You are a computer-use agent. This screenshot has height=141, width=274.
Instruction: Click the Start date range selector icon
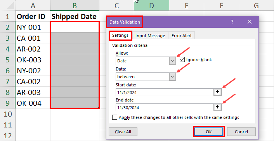click(x=217, y=92)
